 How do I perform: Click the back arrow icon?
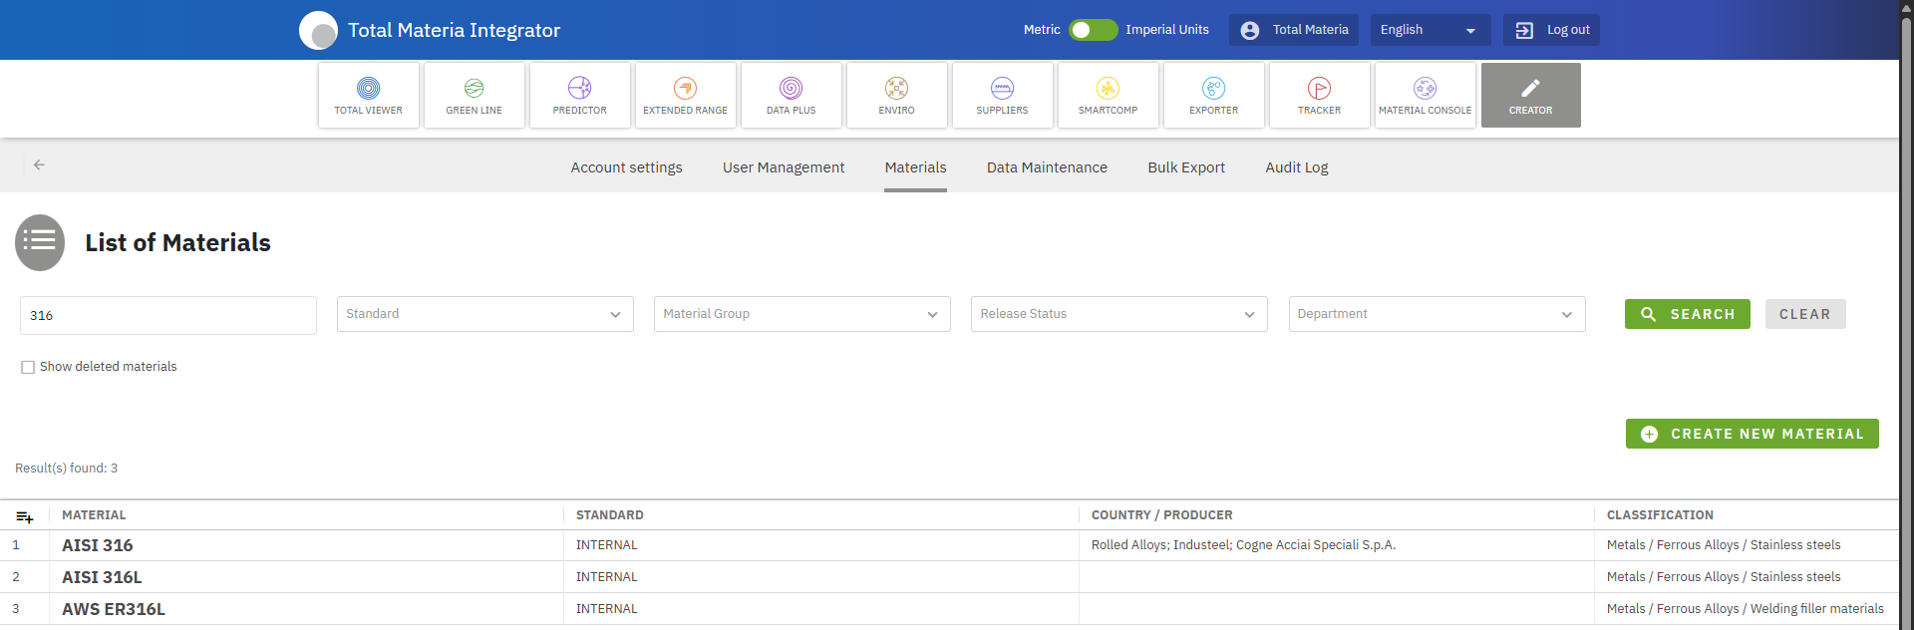(39, 165)
